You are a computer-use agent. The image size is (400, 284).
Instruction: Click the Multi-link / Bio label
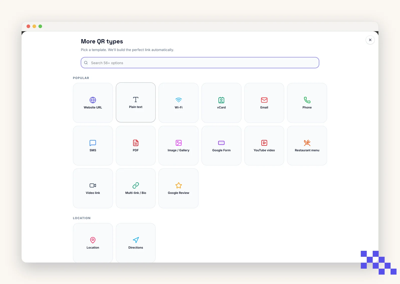pos(136,193)
